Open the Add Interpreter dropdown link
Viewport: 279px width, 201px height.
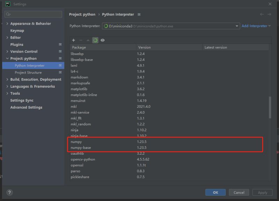[256, 26]
